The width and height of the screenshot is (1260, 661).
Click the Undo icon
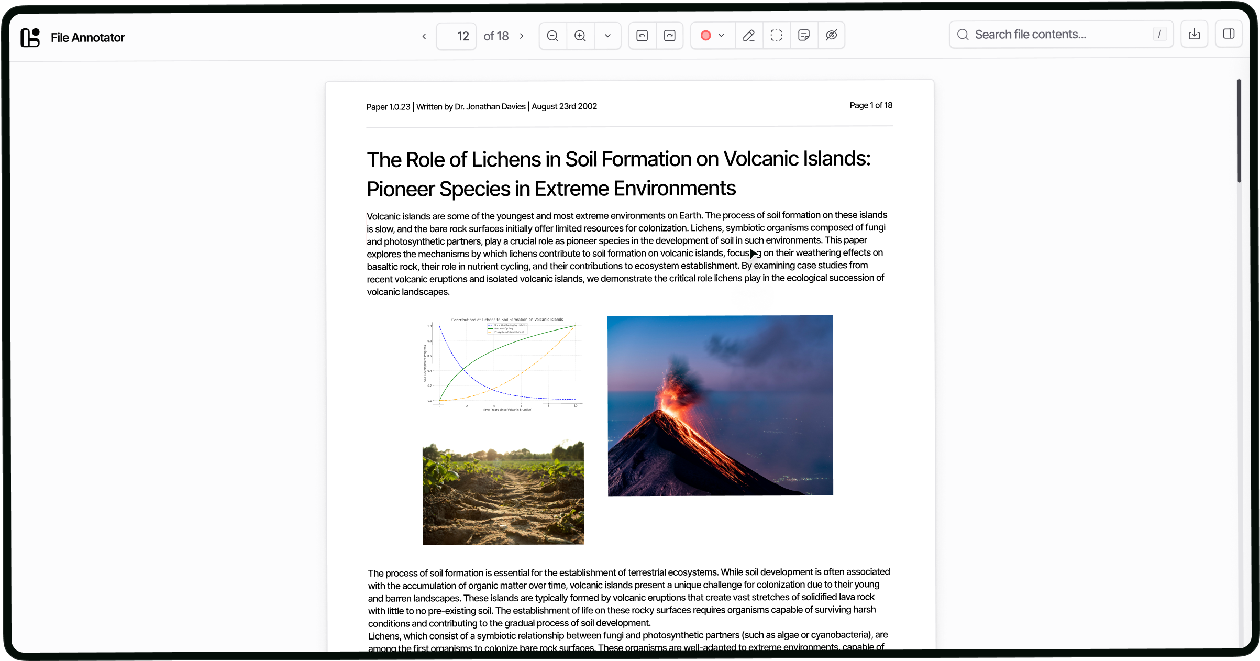pyautogui.click(x=642, y=36)
